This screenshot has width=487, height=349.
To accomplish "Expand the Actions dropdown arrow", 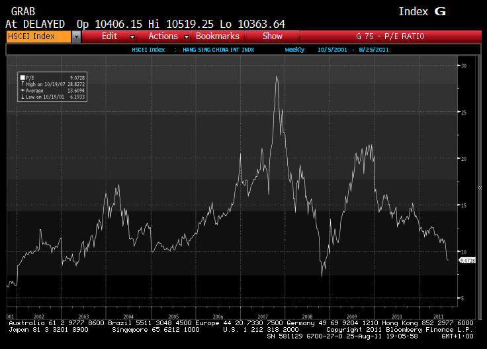I will click(187, 37).
